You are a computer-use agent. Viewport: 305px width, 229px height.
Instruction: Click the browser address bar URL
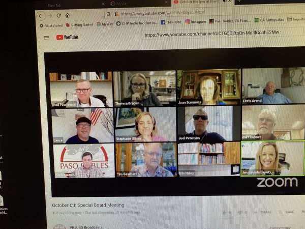pos(163,14)
